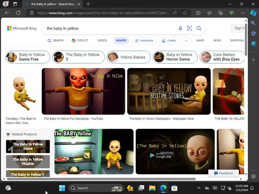Select the Yellow Babies suggestion chip
This screenshot has width=259, height=194.
(129, 57)
